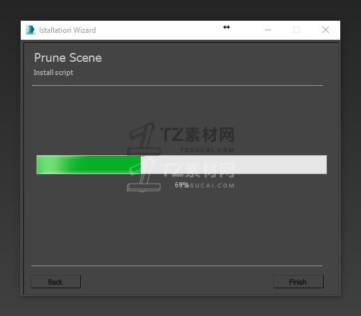Click the green filled part of progress bar
361x316 pixels.
88,165
